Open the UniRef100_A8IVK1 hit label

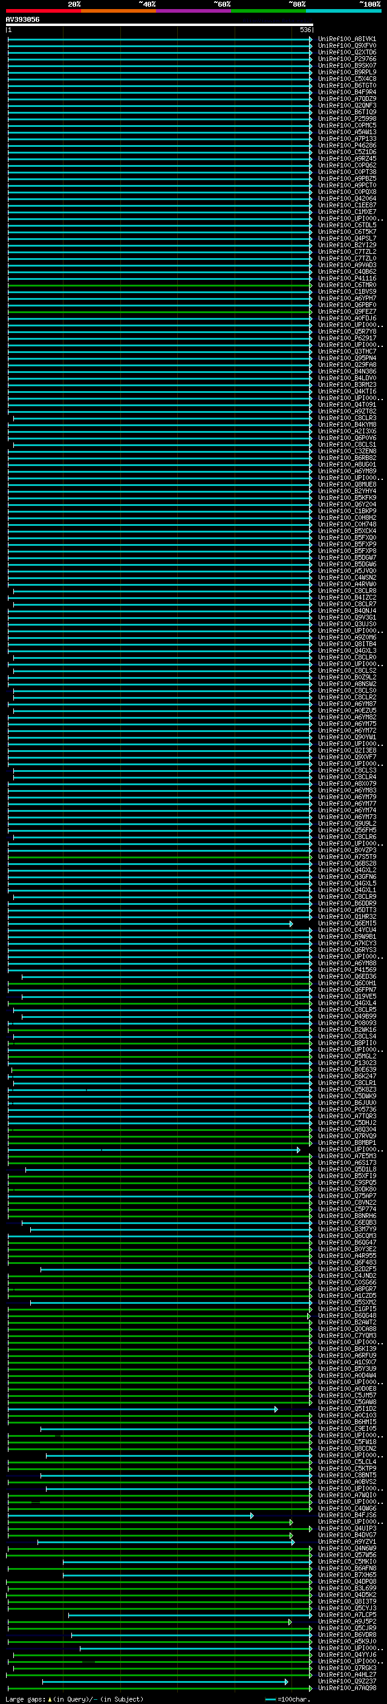tap(346, 39)
